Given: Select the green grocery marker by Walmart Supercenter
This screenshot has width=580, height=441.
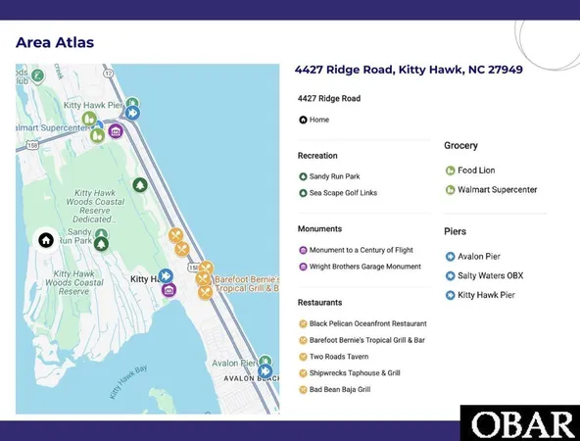Looking at the screenshot, I should 98,135.
